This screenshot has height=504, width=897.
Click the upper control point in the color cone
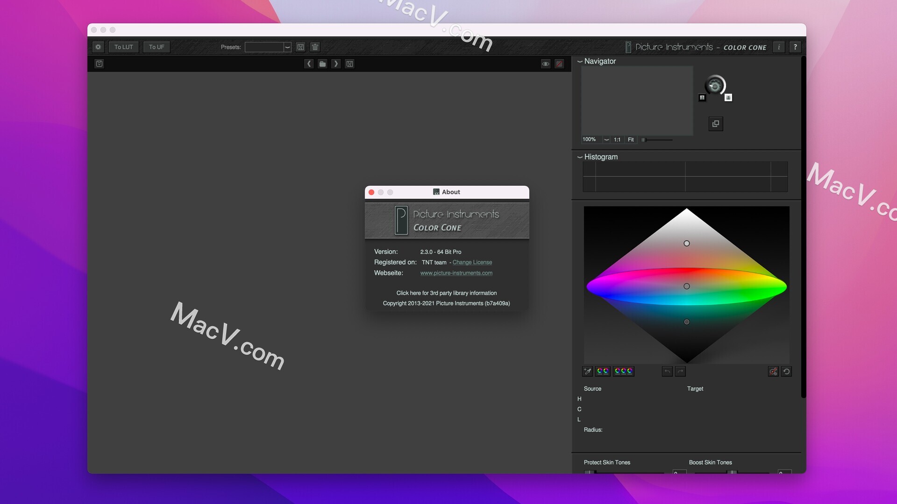tap(687, 244)
